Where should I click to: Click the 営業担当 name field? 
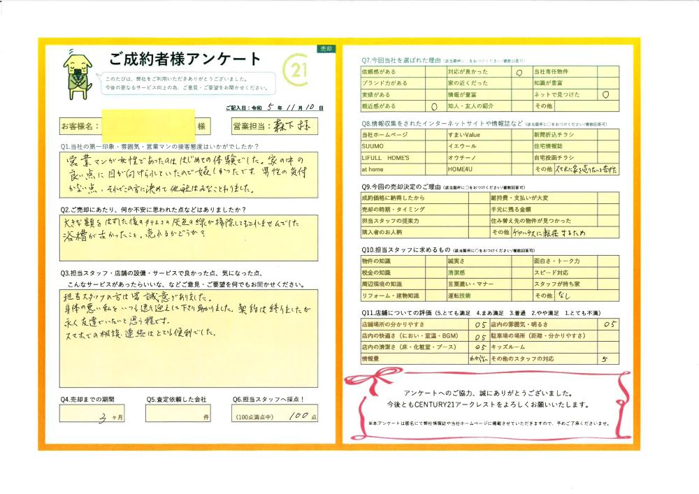(x=291, y=126)
